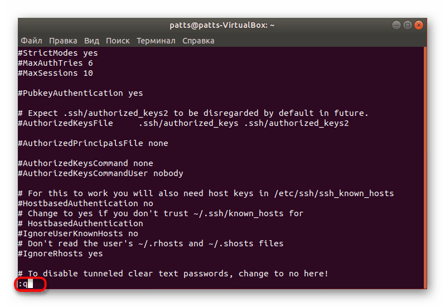The height and width of the screenshot is (307, 445).
Task: Click the "#AuthorizedKeysCommandUser nobody" line
Action: click(100, 173)
